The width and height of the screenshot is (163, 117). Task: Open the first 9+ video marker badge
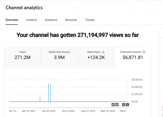coord(113,105)
